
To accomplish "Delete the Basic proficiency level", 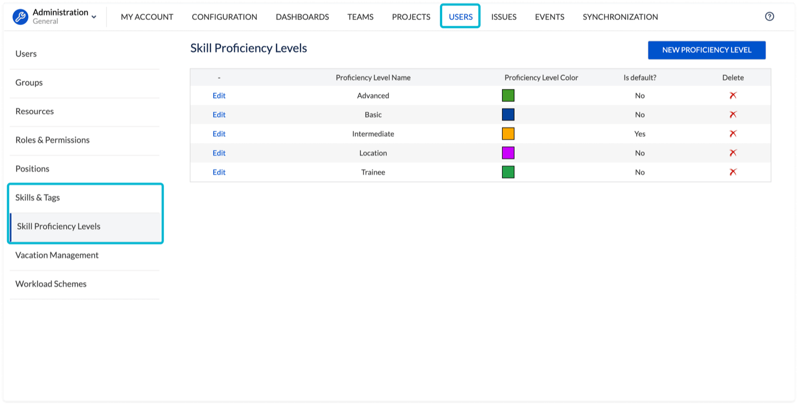I will click(733, 115).
